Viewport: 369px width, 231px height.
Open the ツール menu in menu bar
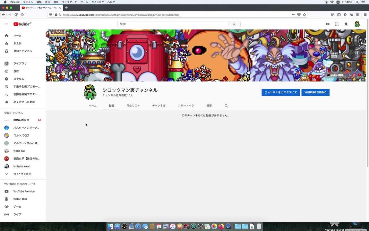pyautogui.click(x=84, y=2)
